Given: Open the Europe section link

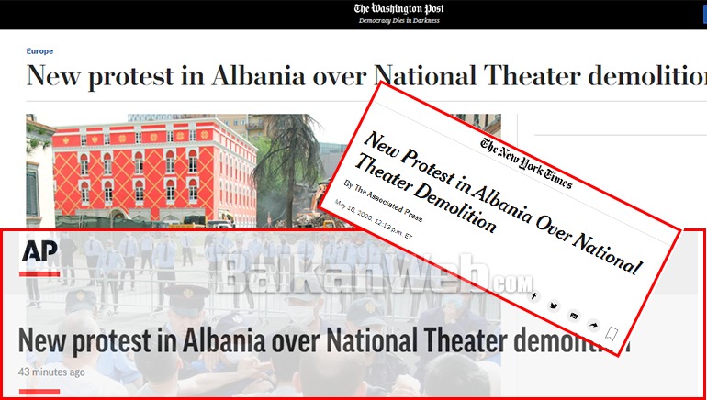Looking at the screenshot, I should (39, 51).
